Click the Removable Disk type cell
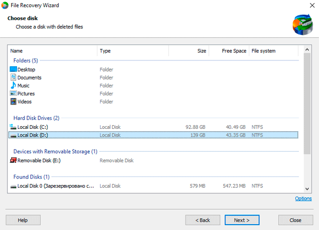319x230 pixels. pyautogui.click(x=116, y=161)
